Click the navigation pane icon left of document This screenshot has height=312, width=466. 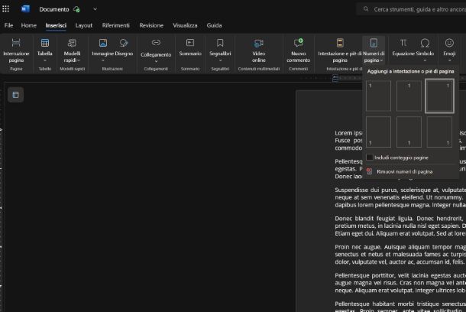(x=16, y=95)
